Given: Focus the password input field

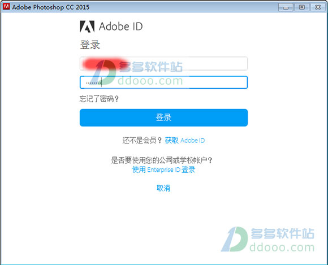Looking at the screenshot, I should (163, 82).
